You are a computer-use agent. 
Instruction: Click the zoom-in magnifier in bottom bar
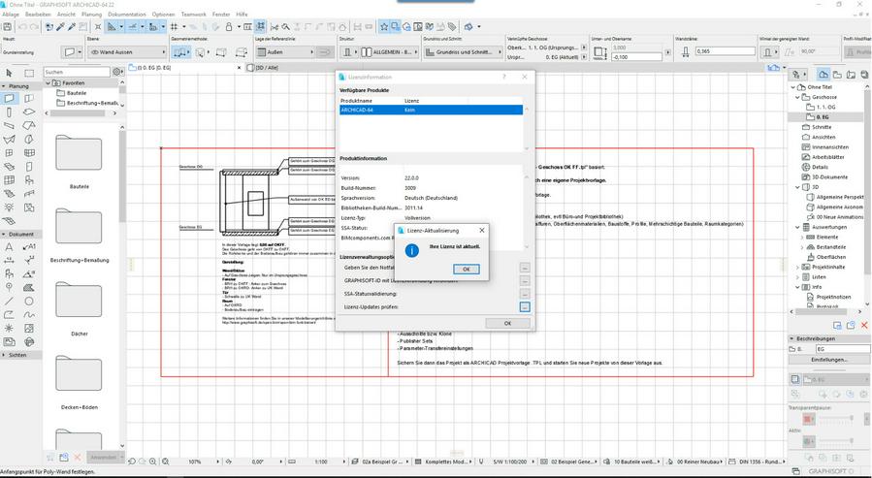click(152, 462)
